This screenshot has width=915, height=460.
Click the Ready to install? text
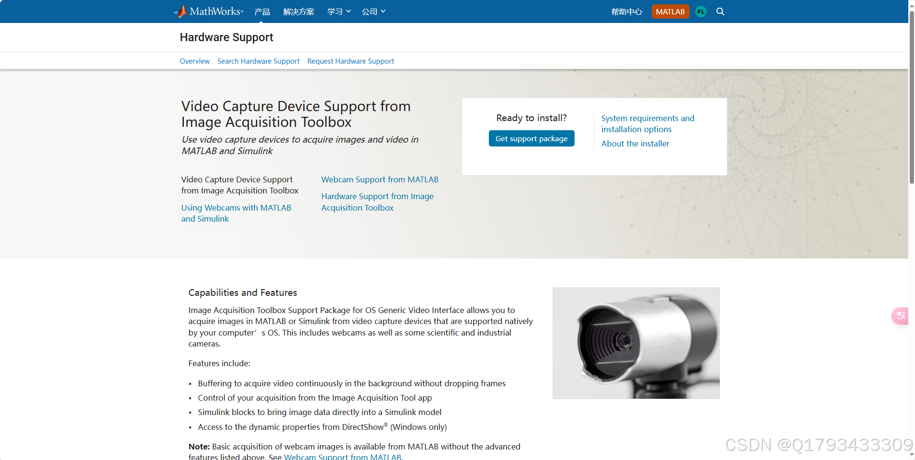click(531, 118)
